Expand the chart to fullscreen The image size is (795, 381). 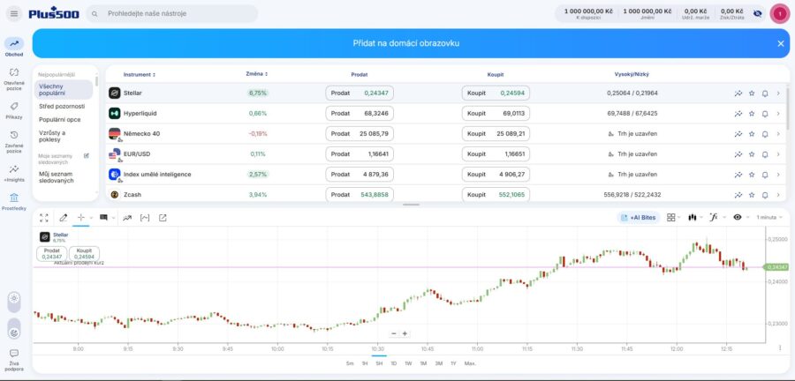(44, 218)
